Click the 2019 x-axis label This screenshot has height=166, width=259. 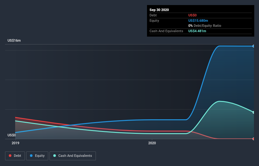[x=15, y=143]
